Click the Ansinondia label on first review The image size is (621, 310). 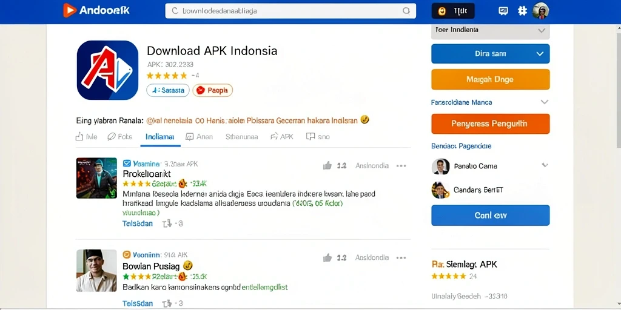click(372, 166)
